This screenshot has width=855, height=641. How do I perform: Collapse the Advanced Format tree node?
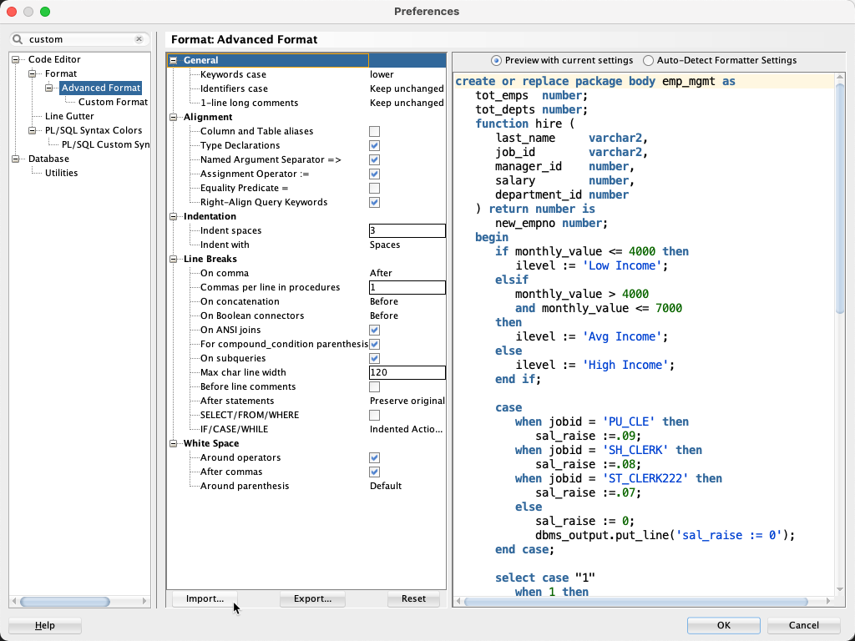[x=49, y=88]
